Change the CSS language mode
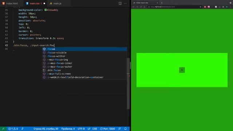Screen dimensions: 233x131 pos(95,129)
